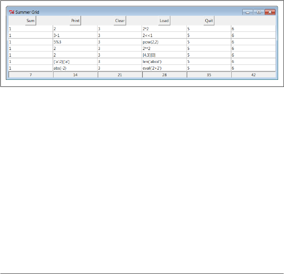Click the Clear button
Image resolution: width=284 pixels, height=274 pixels.
point(120,20)
